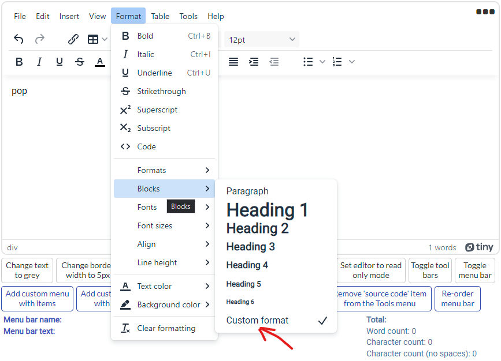Open the Insert menu
This screenshot has width=501, height=361.
[x=69, y=16]
